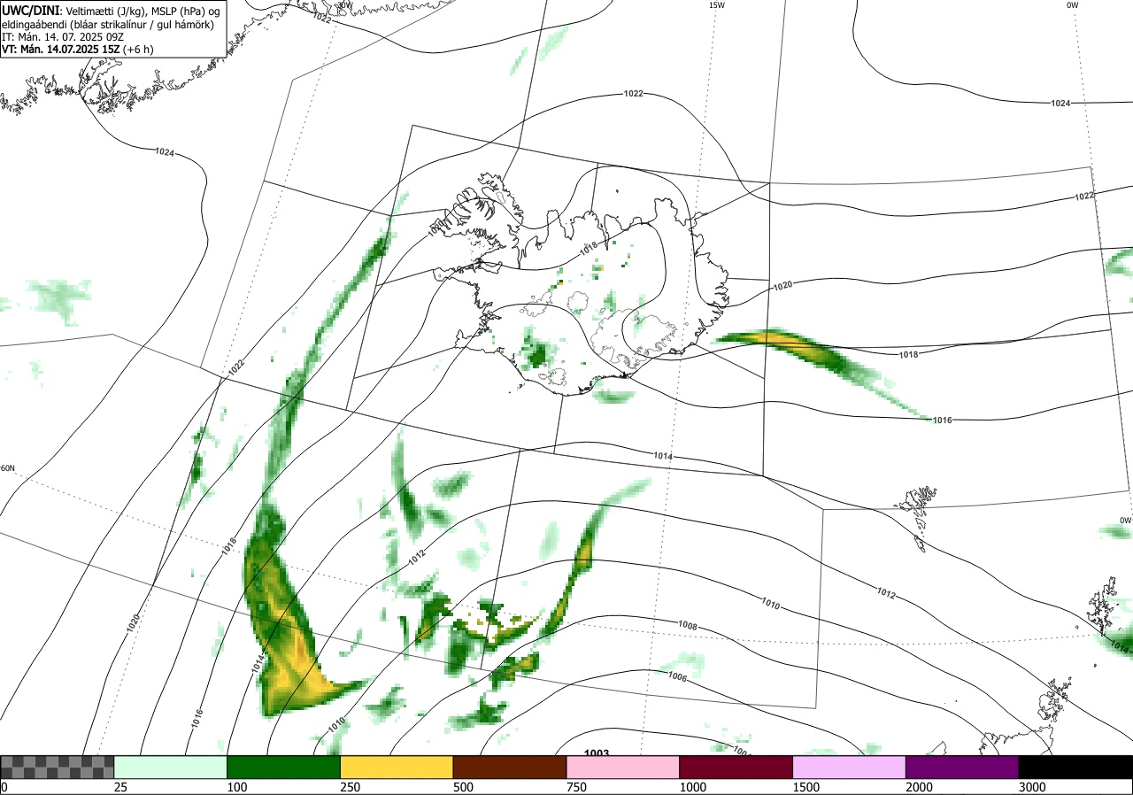Click the 'VT: Mán. 14.07.2025 15Z' valid time line
Viewport: 1133px width, 795px height.
(x=78, y=50)
